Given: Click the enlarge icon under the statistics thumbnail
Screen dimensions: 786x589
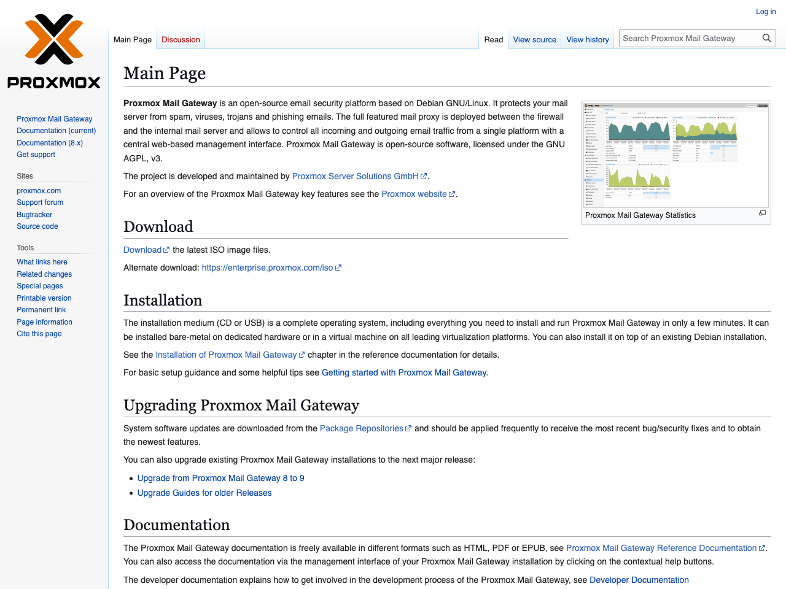Looking at the screenshot, I should coord(762,214).
